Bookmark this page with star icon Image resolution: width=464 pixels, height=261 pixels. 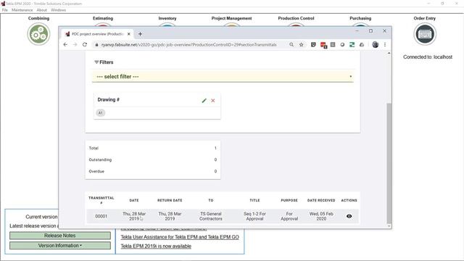click(x=302, y=45)
